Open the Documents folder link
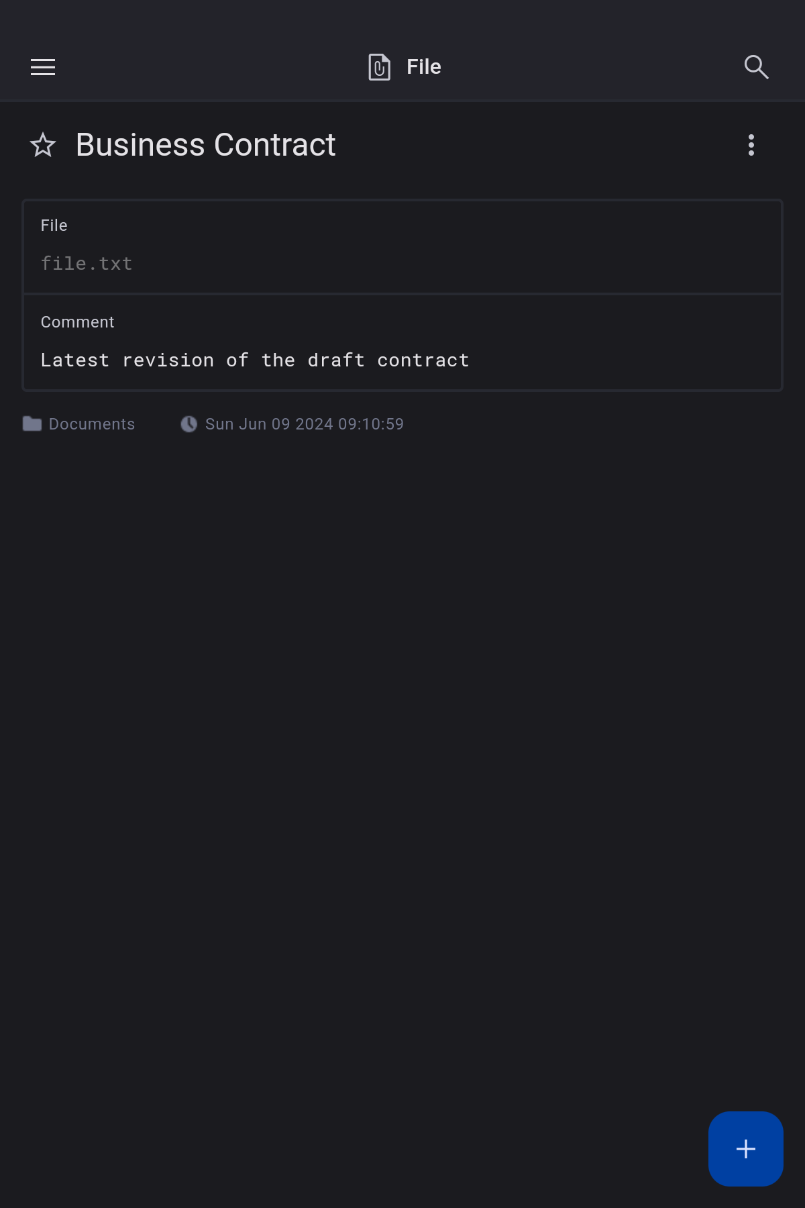Image resolution: width=805 pixels, height=1208 pixels. [92, 424]
